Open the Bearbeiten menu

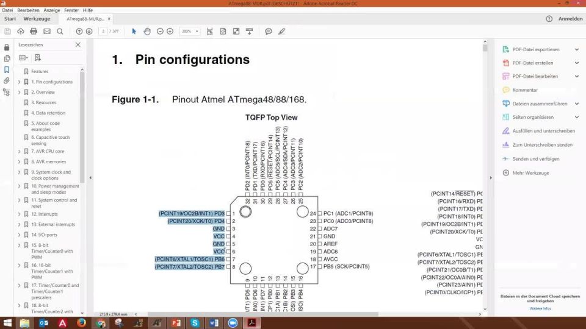(x=28, y=10)
